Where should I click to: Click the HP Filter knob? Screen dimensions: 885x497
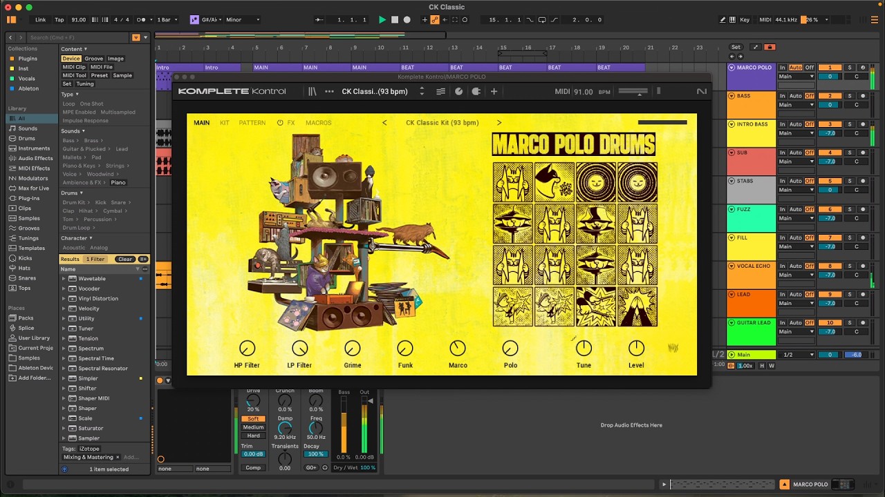tap(247, 349)
